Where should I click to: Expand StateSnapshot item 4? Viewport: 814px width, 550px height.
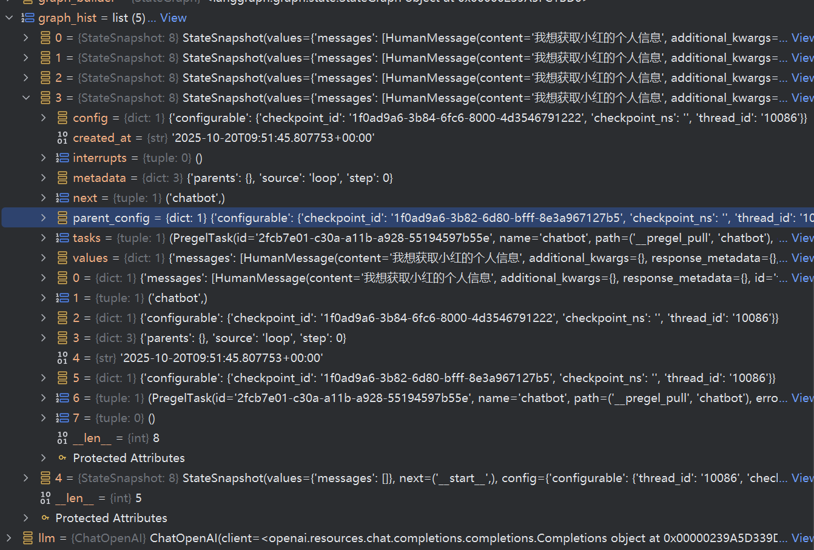pos(25,478)
